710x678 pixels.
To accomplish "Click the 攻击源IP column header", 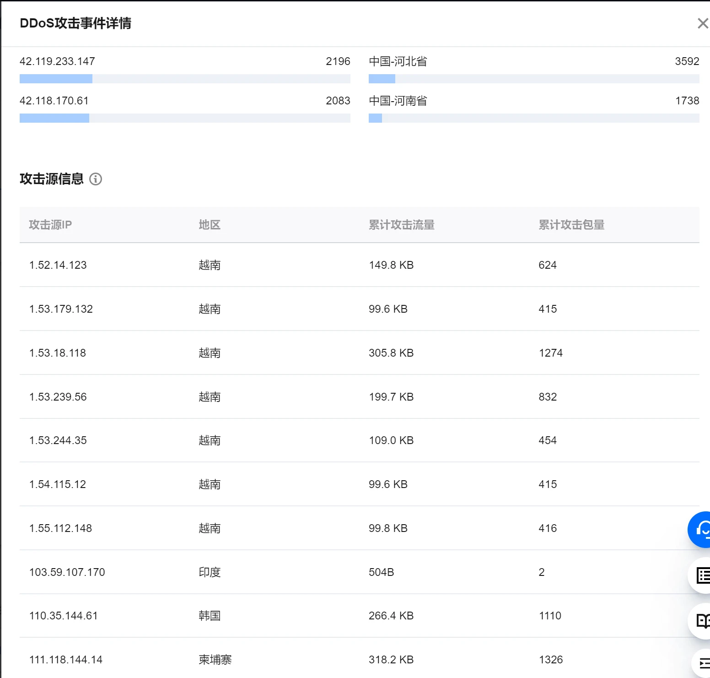I will tap(50, 225).
